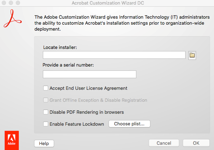214x150 pixels.
Task: Click the Grant Offline Exception checkbox
Action: pos(46,100)
